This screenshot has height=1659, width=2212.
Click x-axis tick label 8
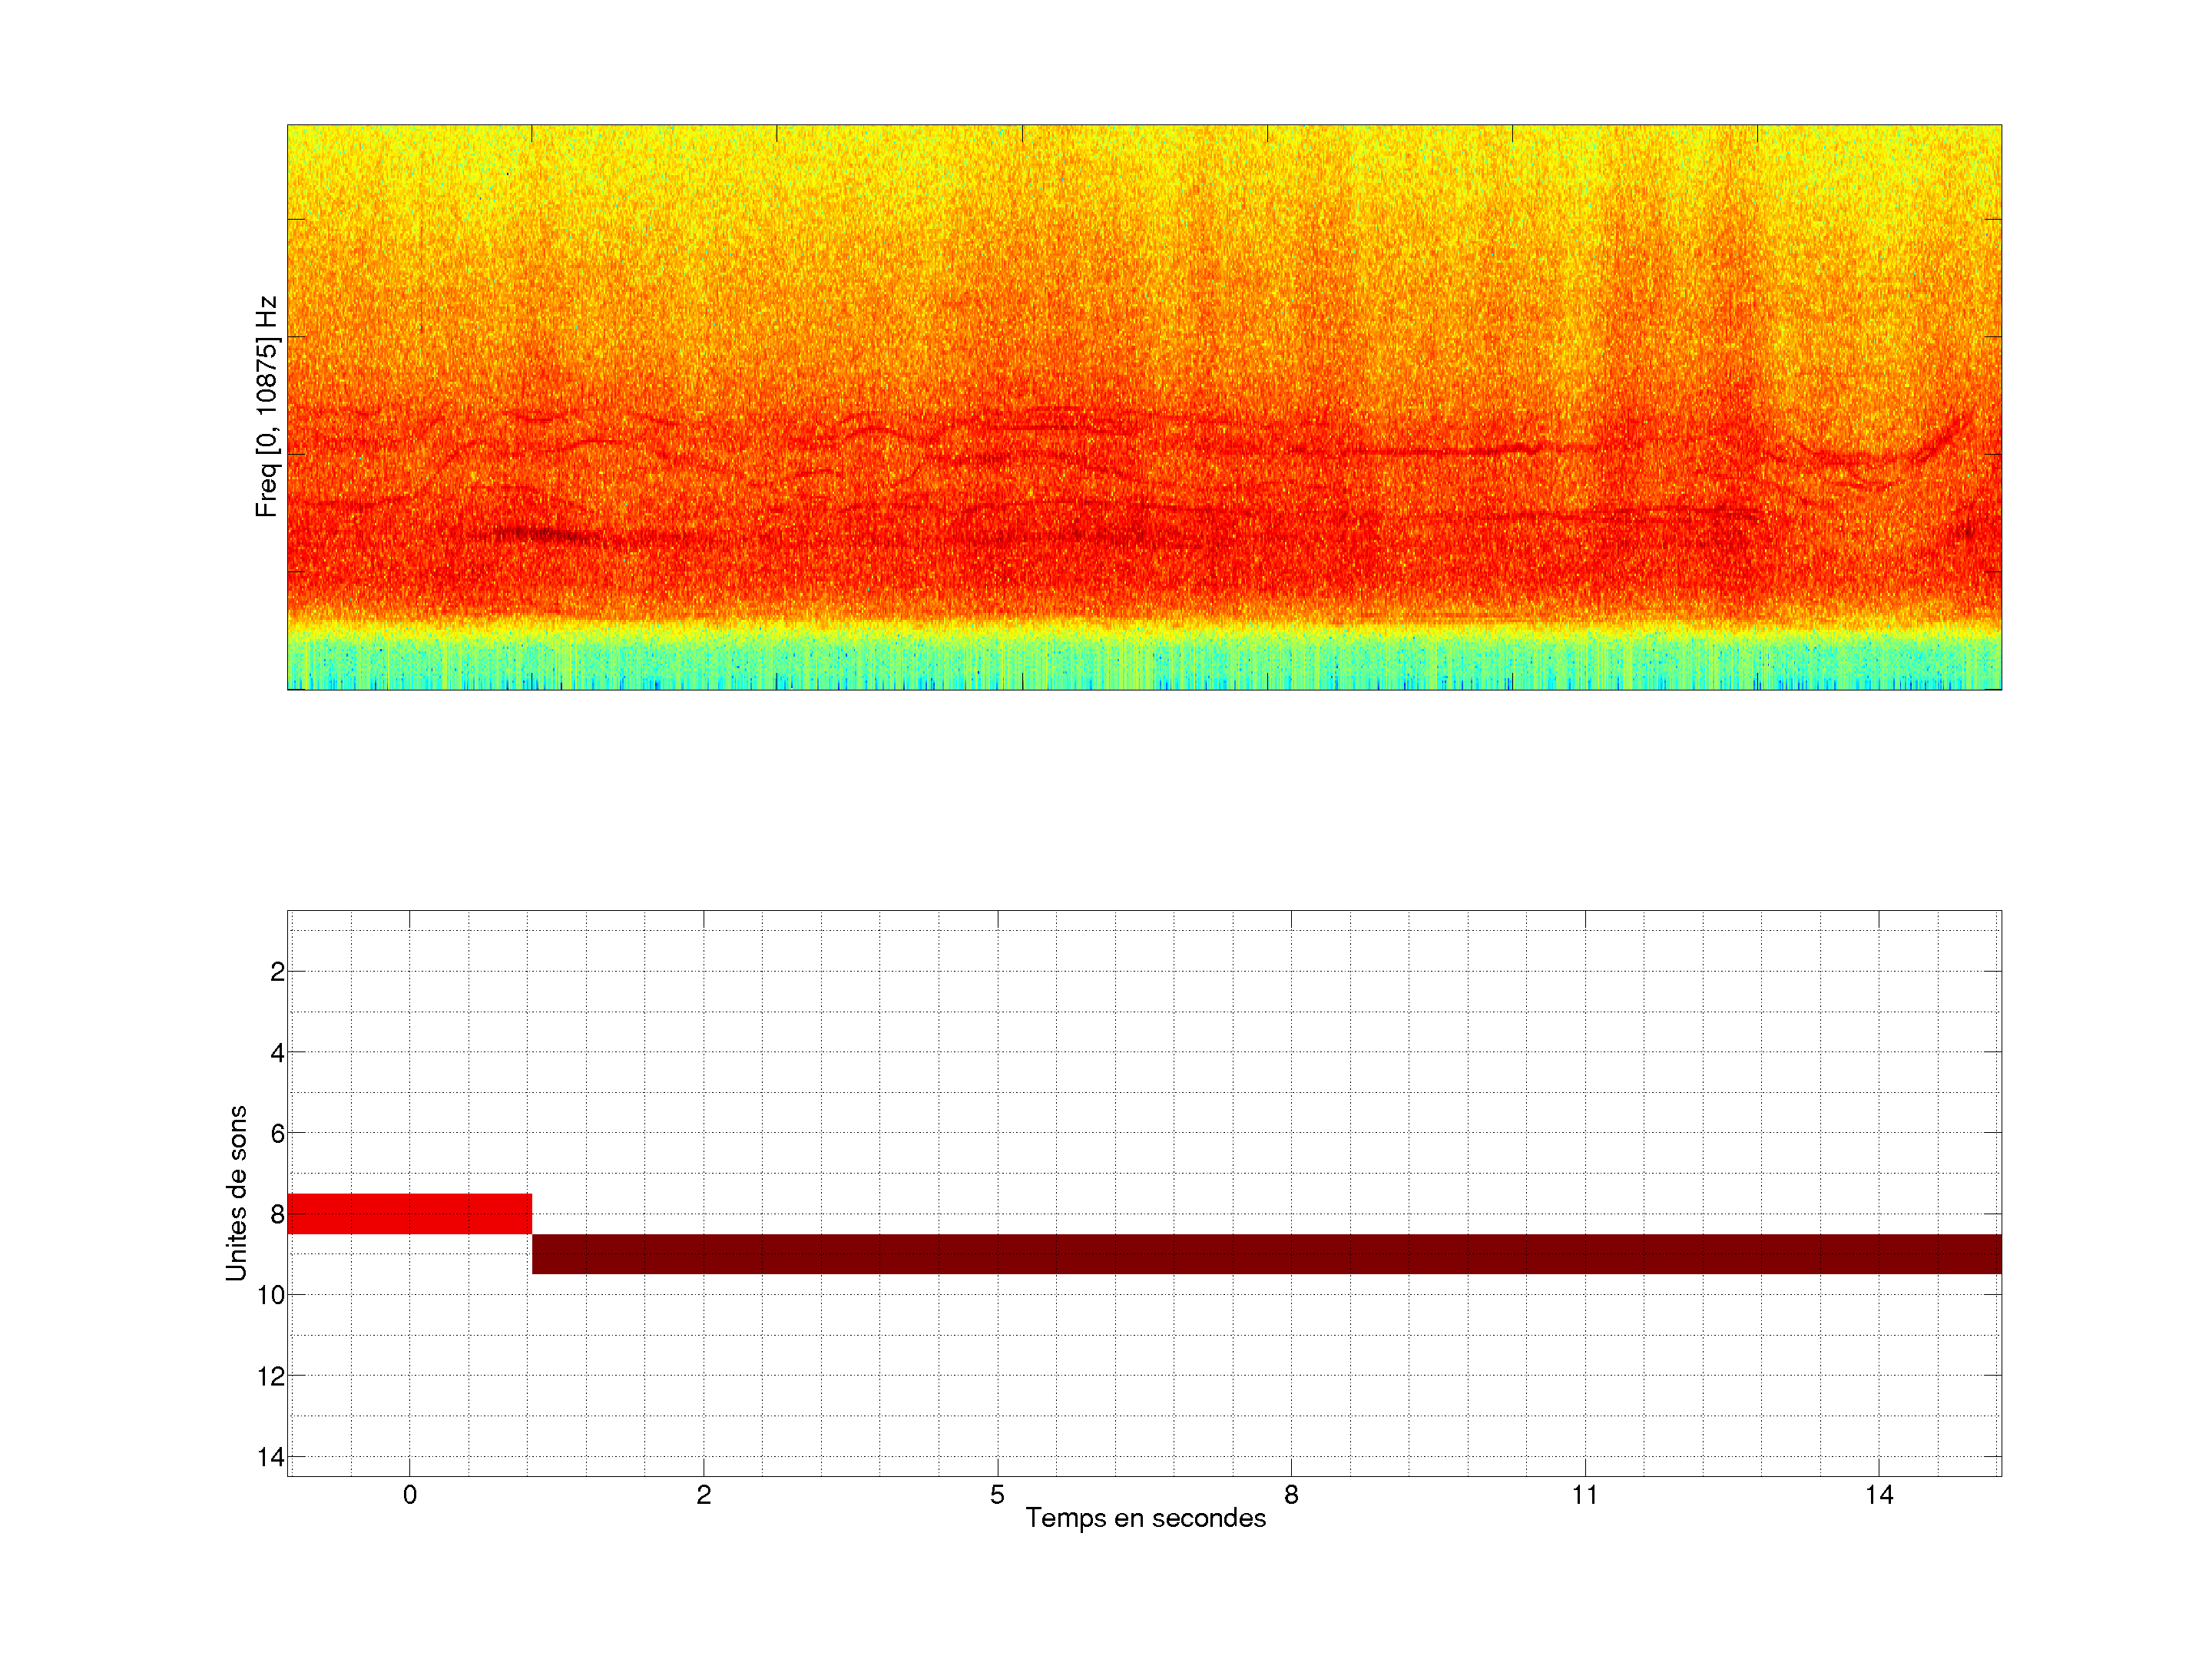pos(1291,1495)
